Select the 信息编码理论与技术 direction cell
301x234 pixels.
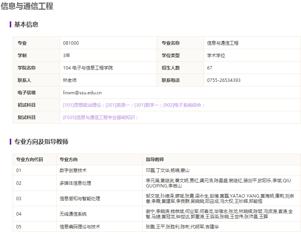coord(99,226)
